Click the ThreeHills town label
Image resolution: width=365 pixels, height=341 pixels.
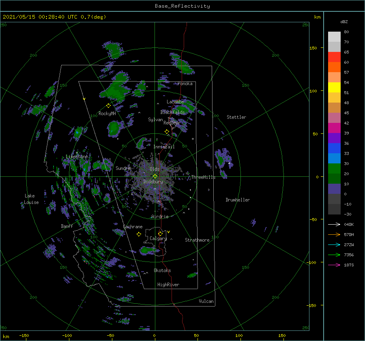[203, 177]
